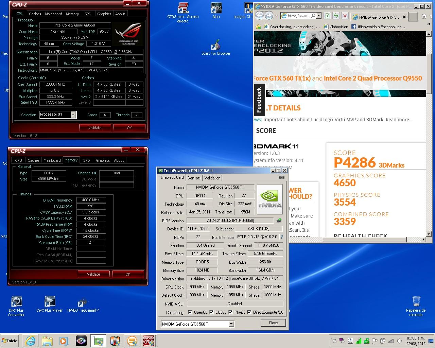Screen dimensions: 435x348
Task: Toggle the PhysX checkbox in GPU-Z
Action: tap(230, 312)
